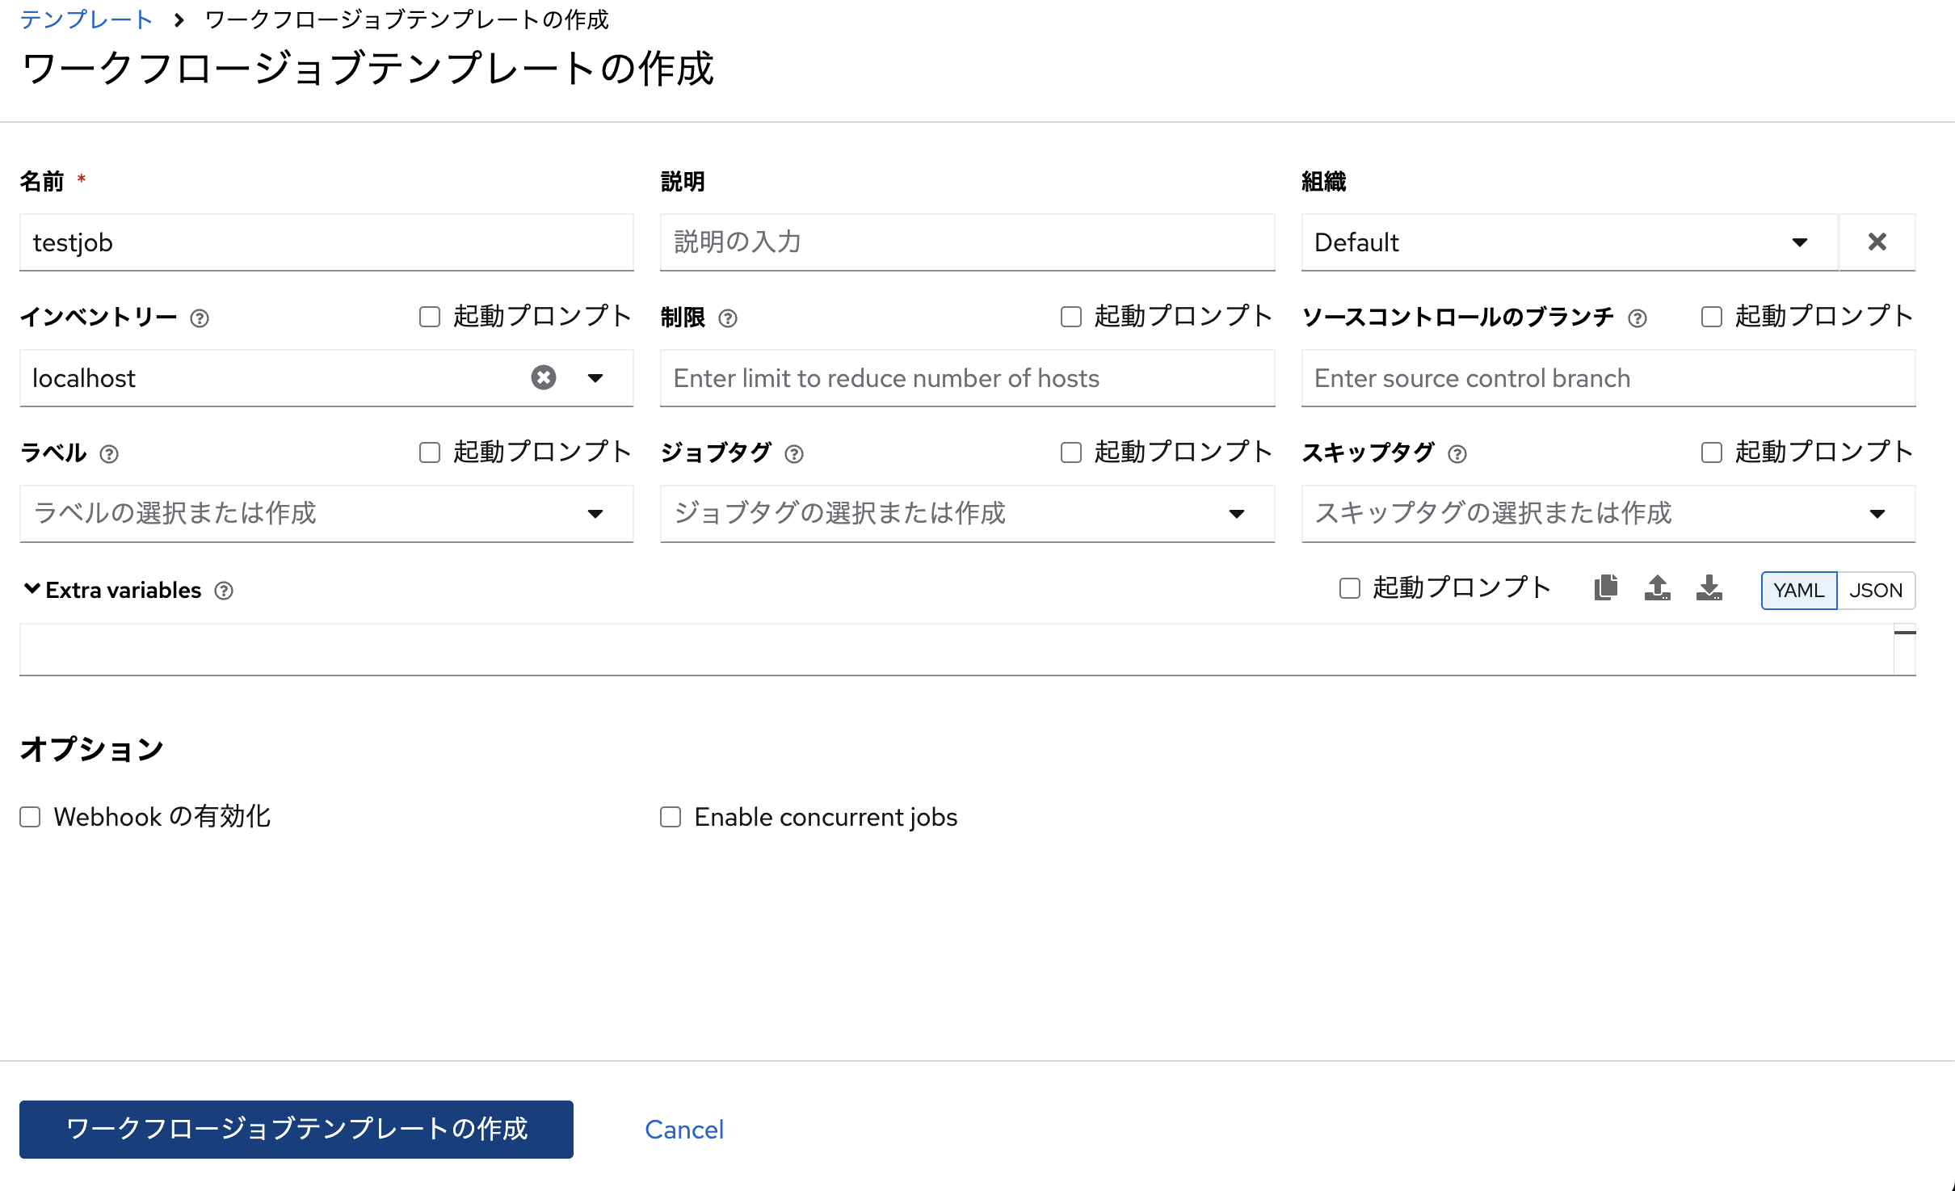
Task: Collapse the Extra variables section
Action: [x=32, y=589]
